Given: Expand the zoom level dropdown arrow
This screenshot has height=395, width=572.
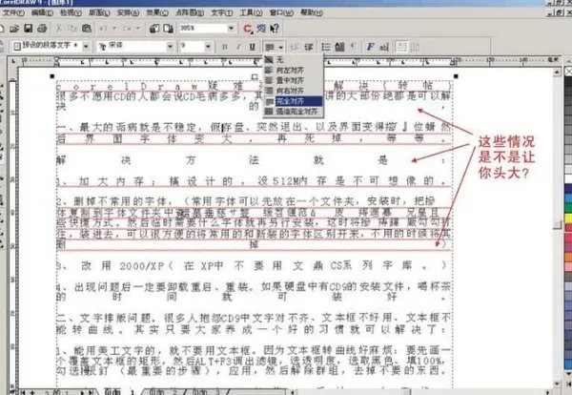Looking at the screenshot, I should (232, 28).
